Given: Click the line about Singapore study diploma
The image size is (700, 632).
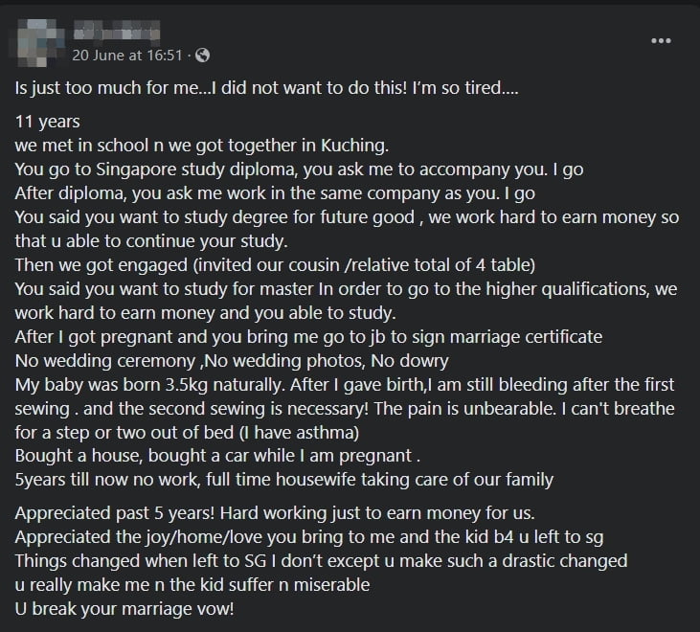Looking at the screenshot, I should [299, 169].
